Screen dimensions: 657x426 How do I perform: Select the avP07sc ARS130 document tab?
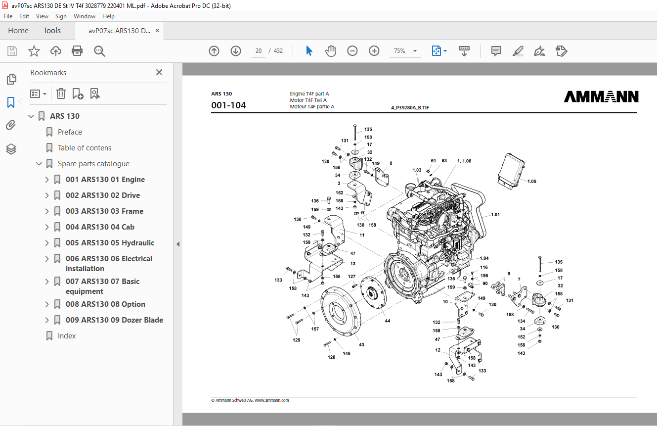pyautogui.click(x=120, y=31)
